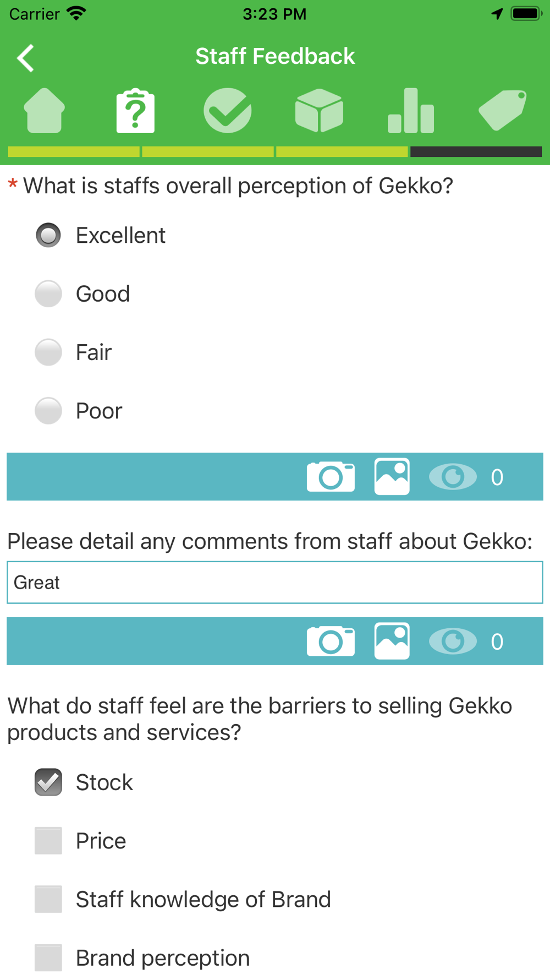Check the Staff knowledge of Brand box
550x979 pixels.
[48, 899]
